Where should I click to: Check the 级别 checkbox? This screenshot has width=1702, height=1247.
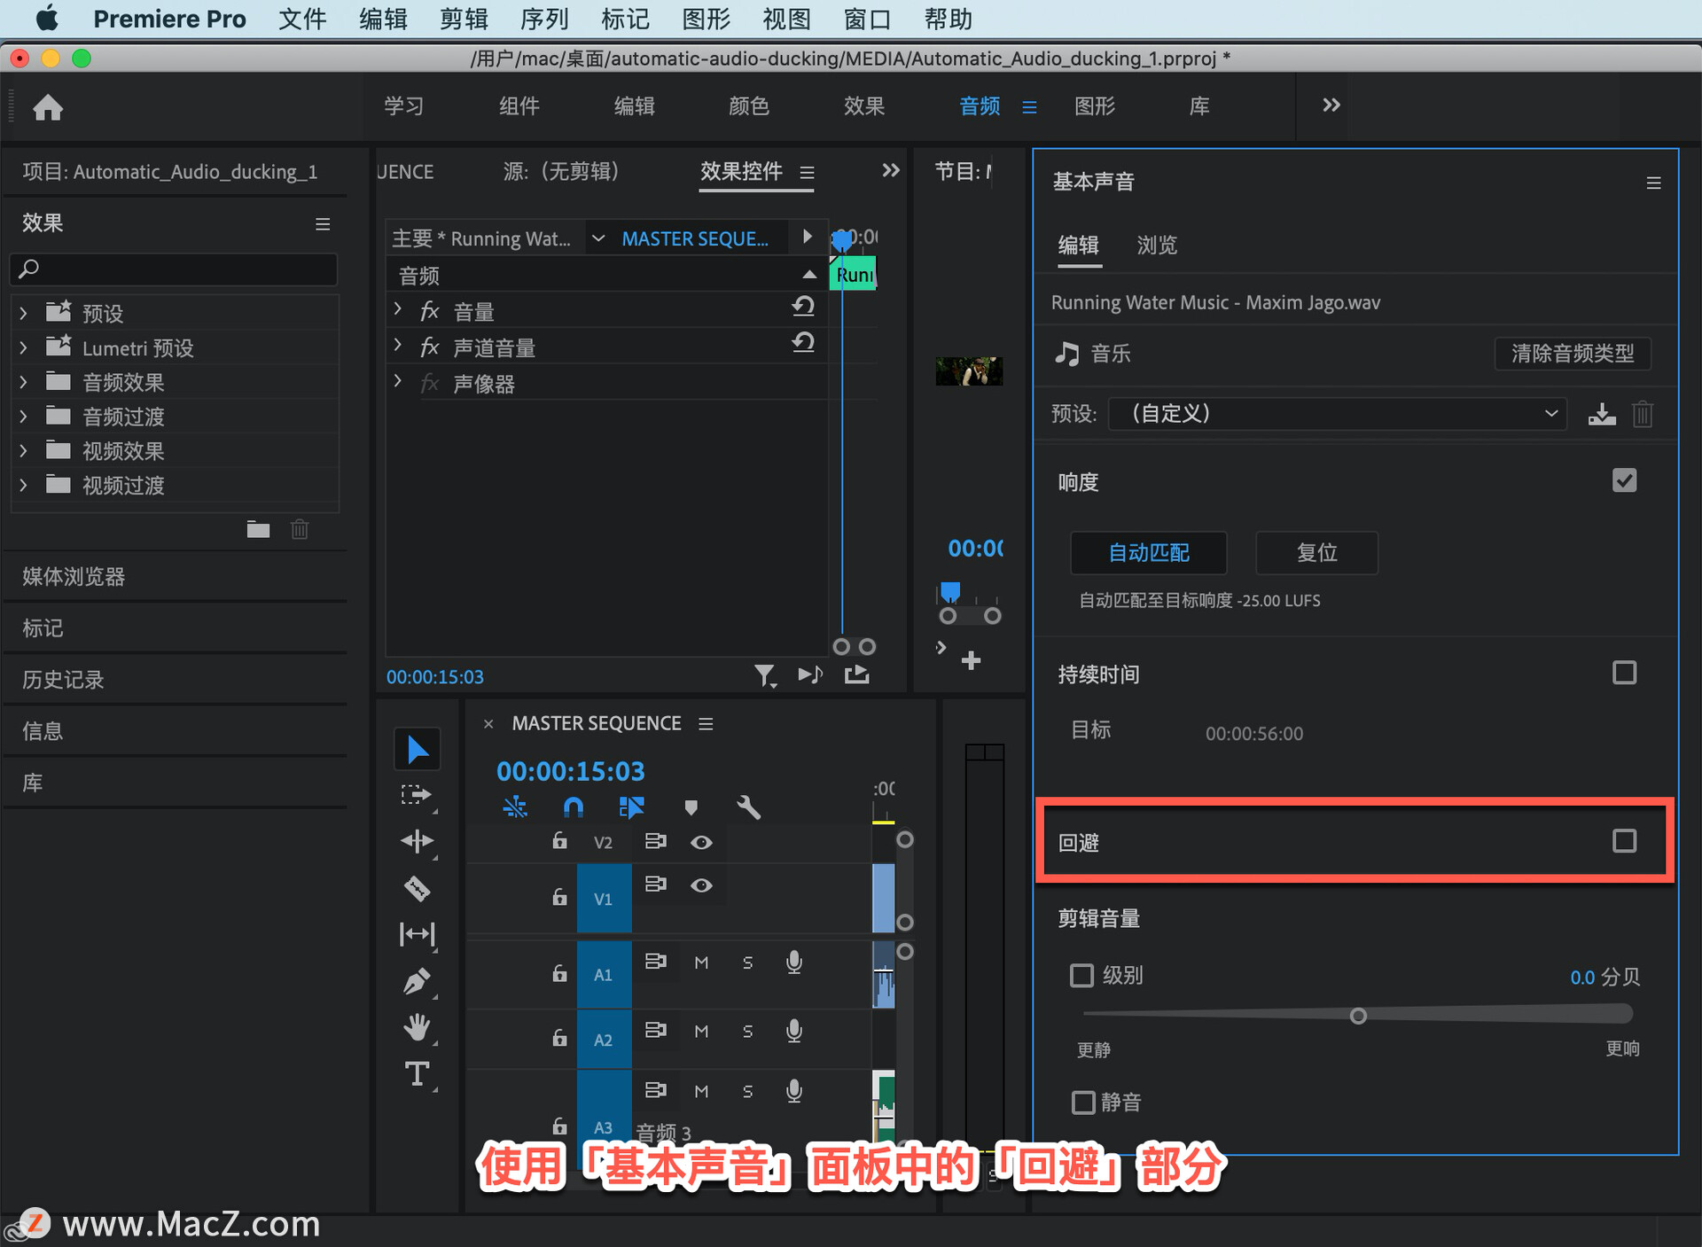1081,976
